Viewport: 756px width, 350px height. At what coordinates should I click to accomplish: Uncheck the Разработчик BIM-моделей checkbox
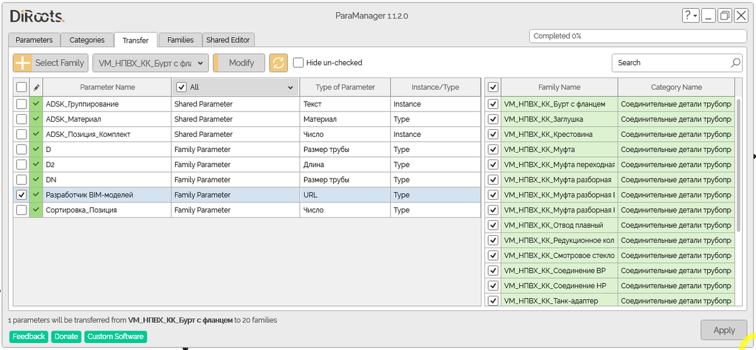tap(21, 195)
